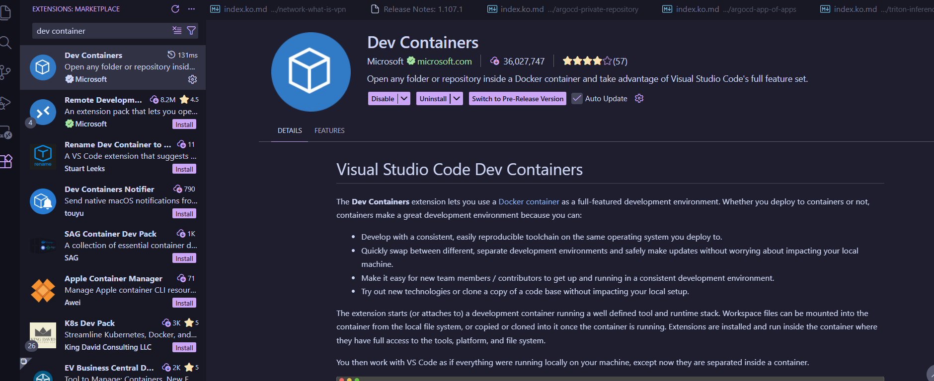Screen dimensions: 934x381
Task: Select Rename Dev Container extension icon
Action: click(x=43, y=156)
